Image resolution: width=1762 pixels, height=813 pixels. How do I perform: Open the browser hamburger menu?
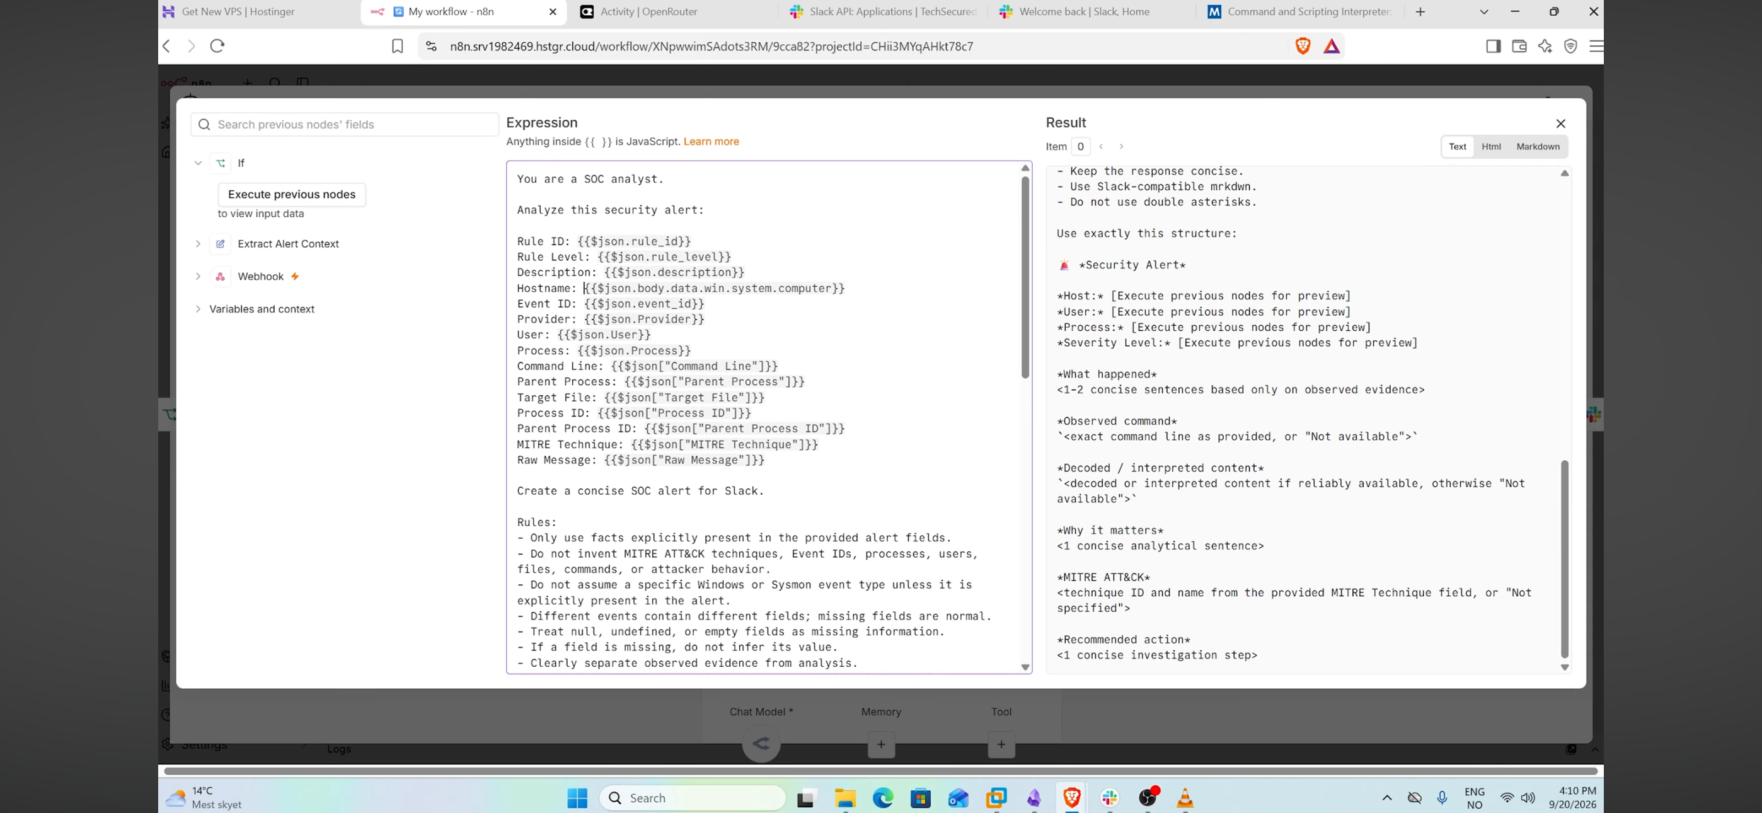[x=1596, y=46]
